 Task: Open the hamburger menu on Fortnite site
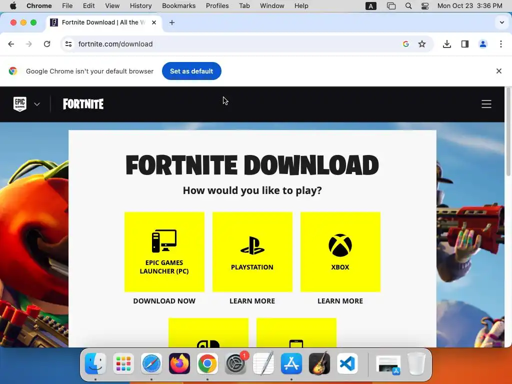click(x=486, y=104)
